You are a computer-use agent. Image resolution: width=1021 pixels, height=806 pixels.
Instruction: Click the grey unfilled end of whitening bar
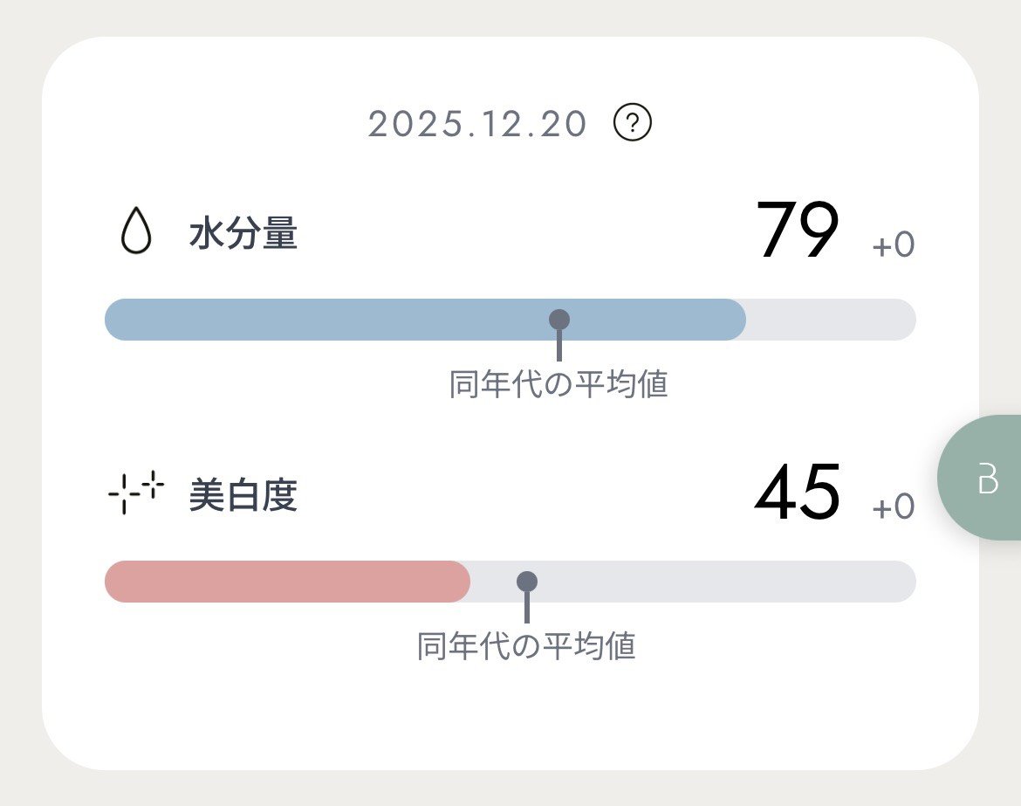[x=742, y=582]
